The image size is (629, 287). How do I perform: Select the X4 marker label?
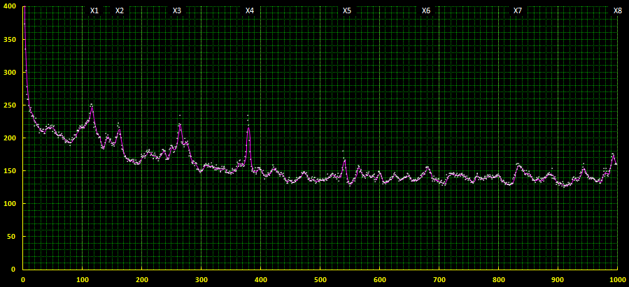[250, 11]
